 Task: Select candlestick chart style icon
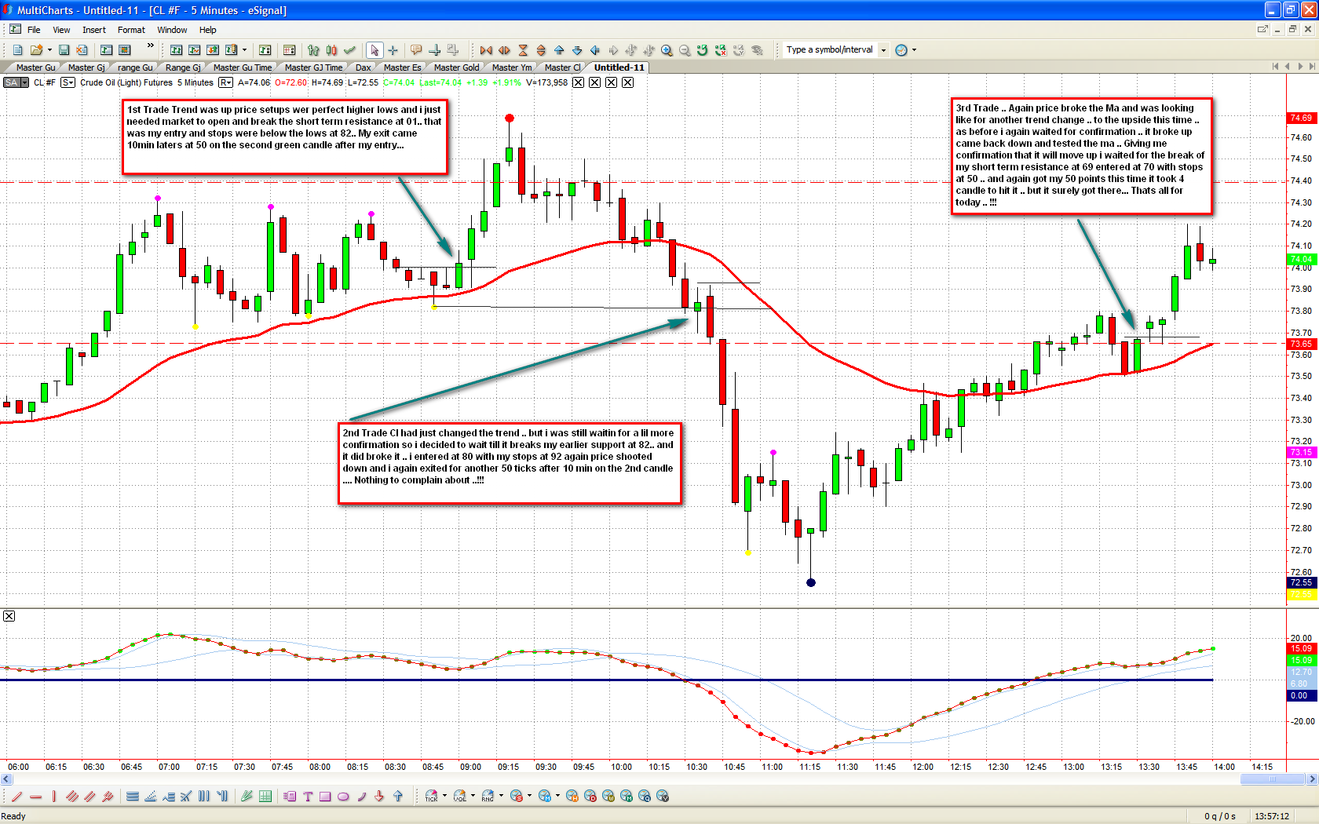pos(331,50)
